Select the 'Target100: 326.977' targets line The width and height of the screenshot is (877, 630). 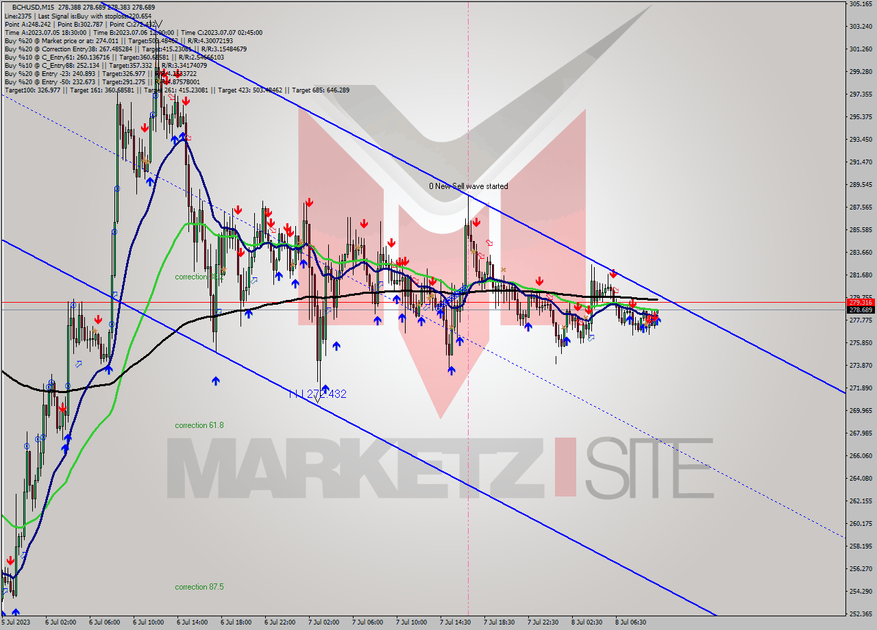177,90
